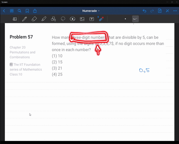Select the Laser pointer tool

[x=101, y=19]
